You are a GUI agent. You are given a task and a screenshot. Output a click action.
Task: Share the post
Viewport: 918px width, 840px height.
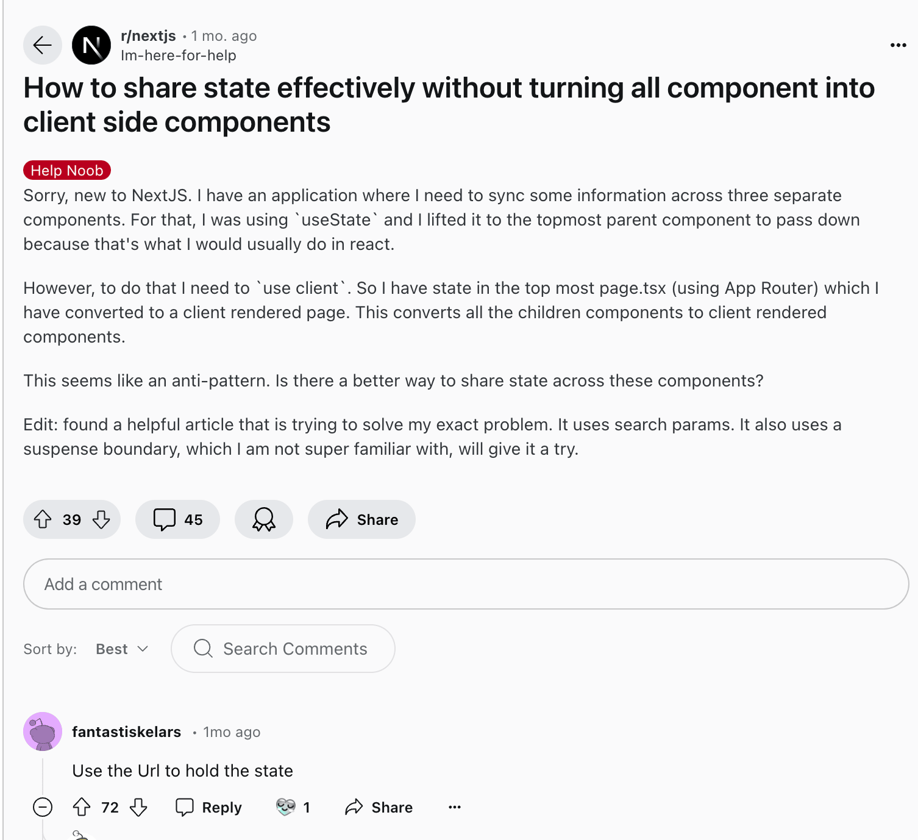point(361,519)
